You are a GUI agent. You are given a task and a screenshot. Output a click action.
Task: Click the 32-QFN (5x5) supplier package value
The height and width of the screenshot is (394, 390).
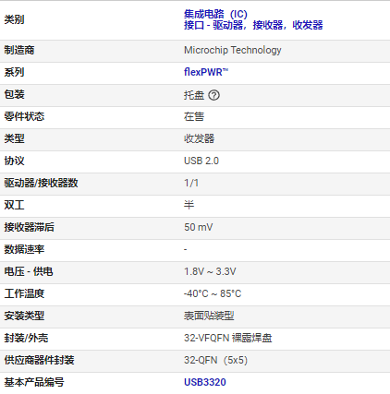tap(215, 360)
